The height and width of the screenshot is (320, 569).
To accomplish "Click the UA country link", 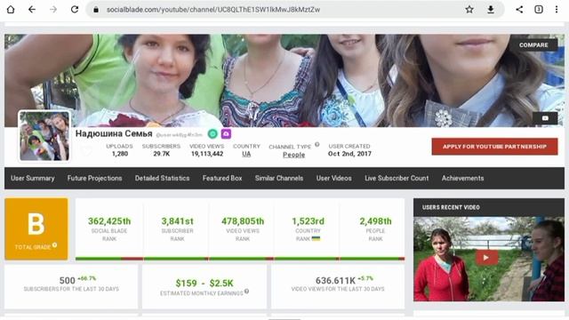I will click(246, 154).
